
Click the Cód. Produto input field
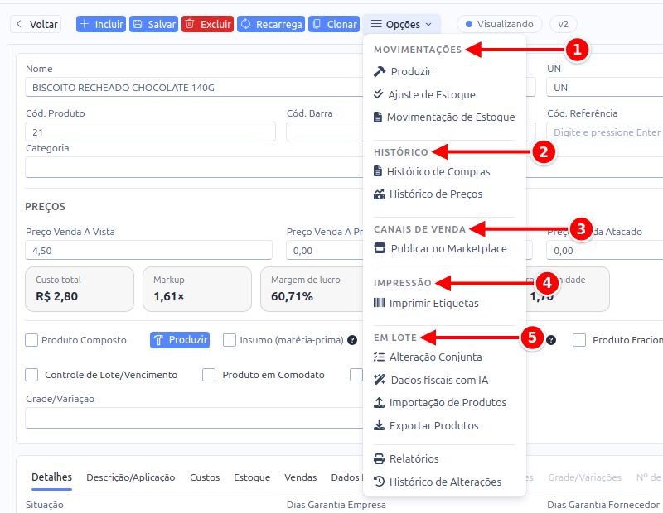pos(151,132)
